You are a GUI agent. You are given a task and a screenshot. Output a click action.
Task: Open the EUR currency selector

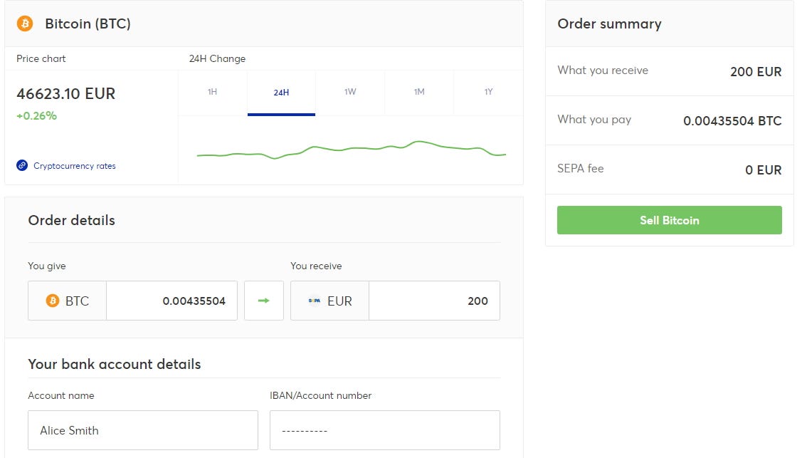tap(330, 301)
